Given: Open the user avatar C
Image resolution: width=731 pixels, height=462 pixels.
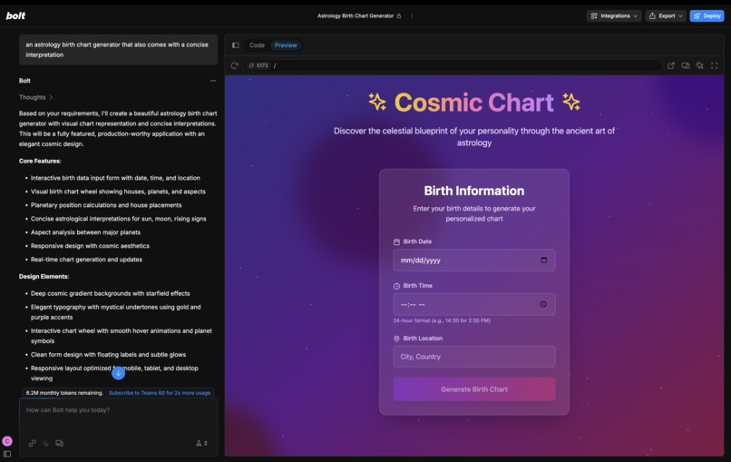Looking at the screenshot, I should [x=7, y=441].
